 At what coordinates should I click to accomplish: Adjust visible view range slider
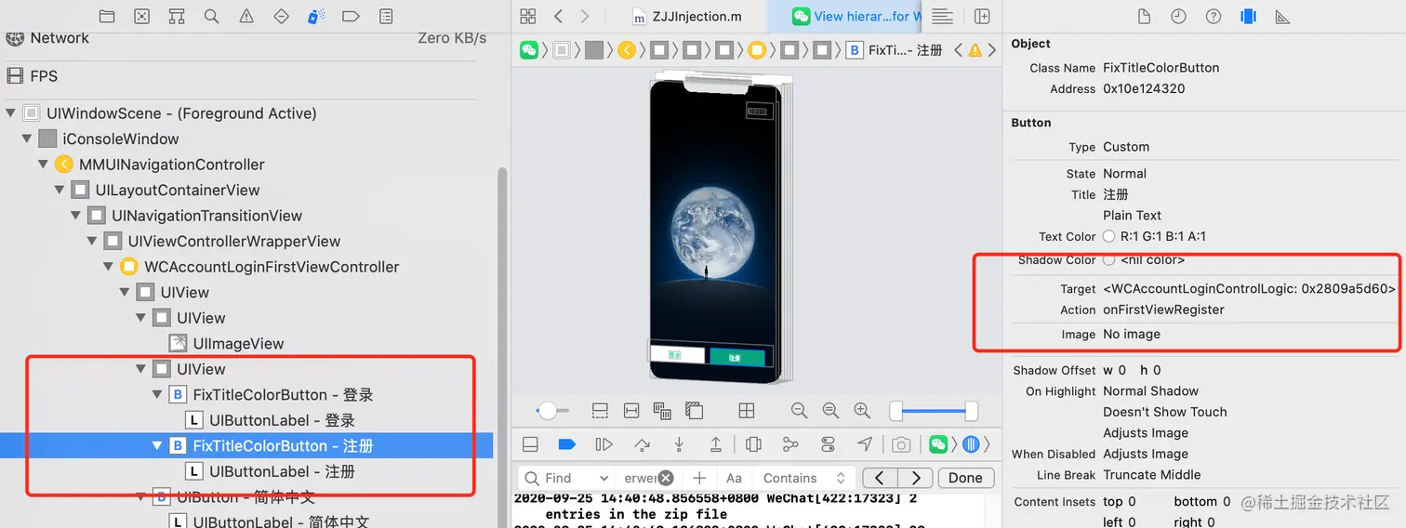[x=934, y=410]
